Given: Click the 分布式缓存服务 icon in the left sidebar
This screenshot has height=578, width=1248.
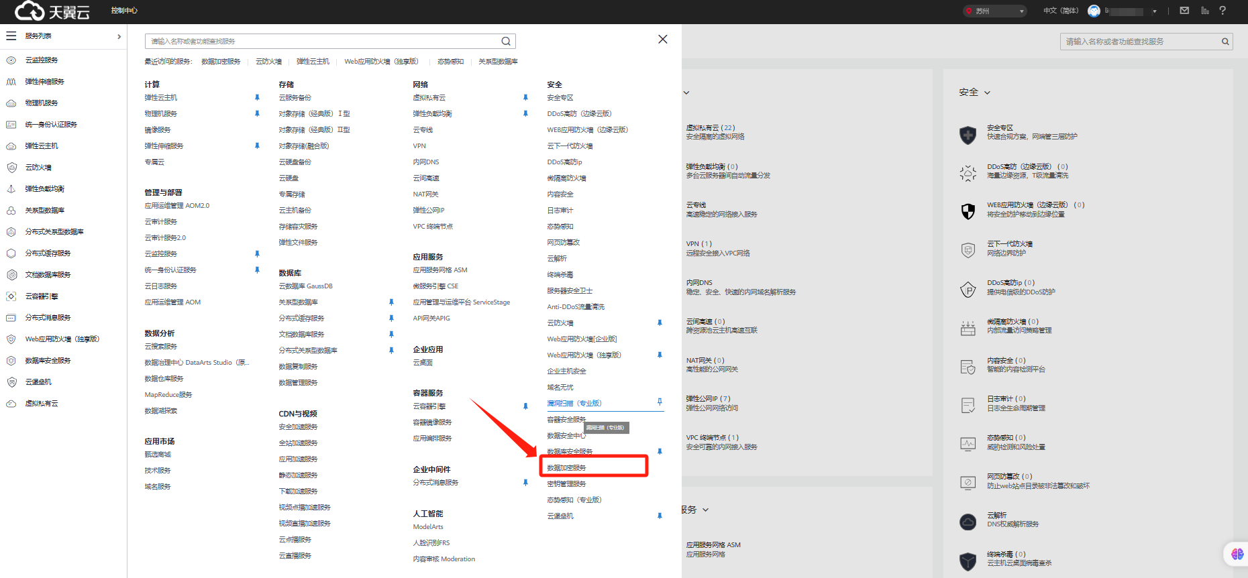Looking at the screenshot, I should (x=11, y=253).
